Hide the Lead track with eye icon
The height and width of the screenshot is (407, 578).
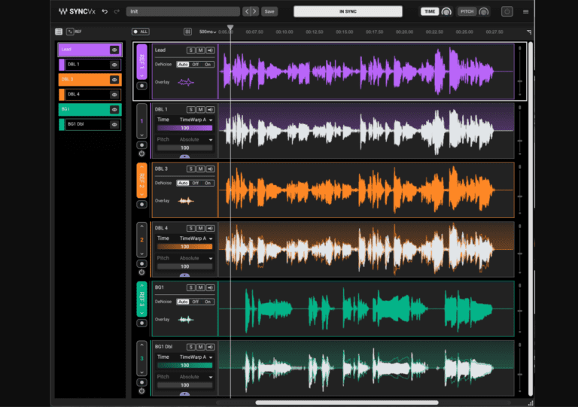pos(114,50)
